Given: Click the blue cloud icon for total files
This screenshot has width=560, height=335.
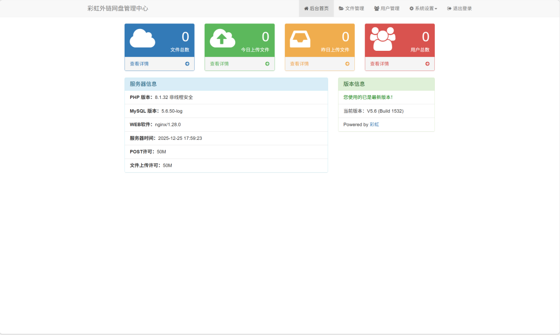Looking at the screenshot, I should pyautogui.click(x=142, y=39).
